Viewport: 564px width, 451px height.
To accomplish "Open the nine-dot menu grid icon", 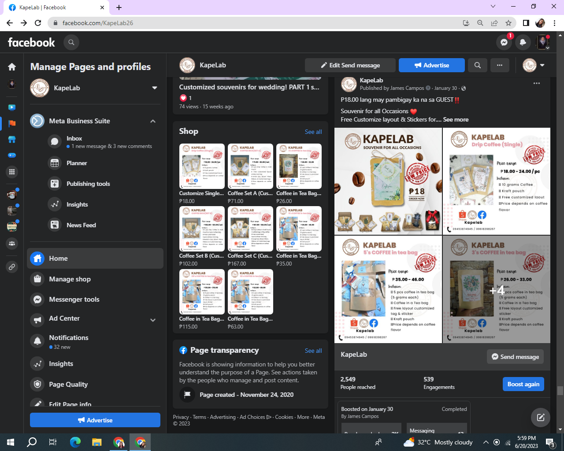I will coord(12,172).
